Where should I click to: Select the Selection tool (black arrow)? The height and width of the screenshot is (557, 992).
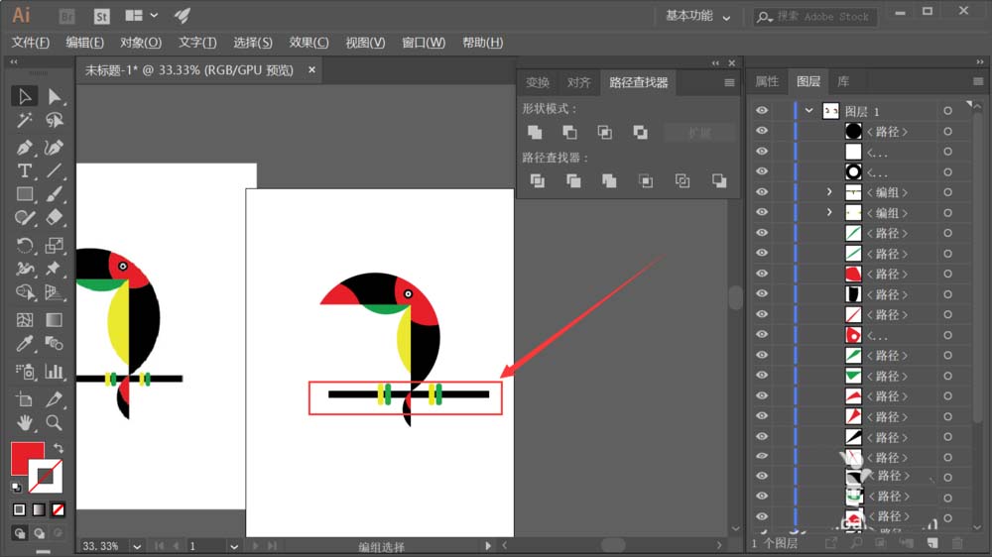24,96
